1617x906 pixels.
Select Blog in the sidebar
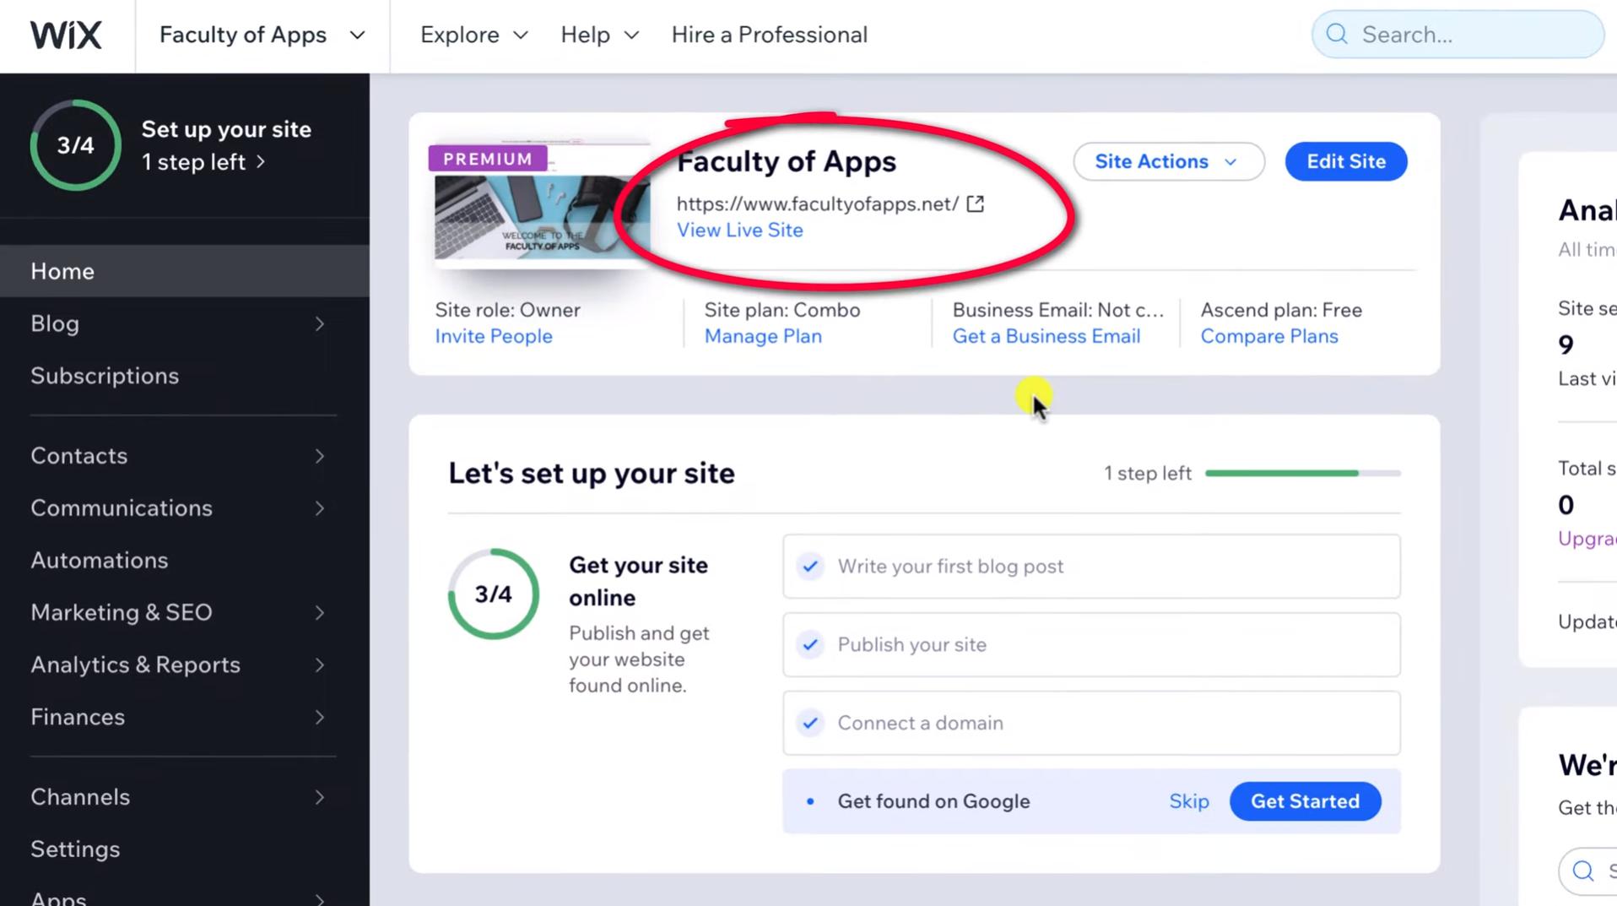click(54, 323)
